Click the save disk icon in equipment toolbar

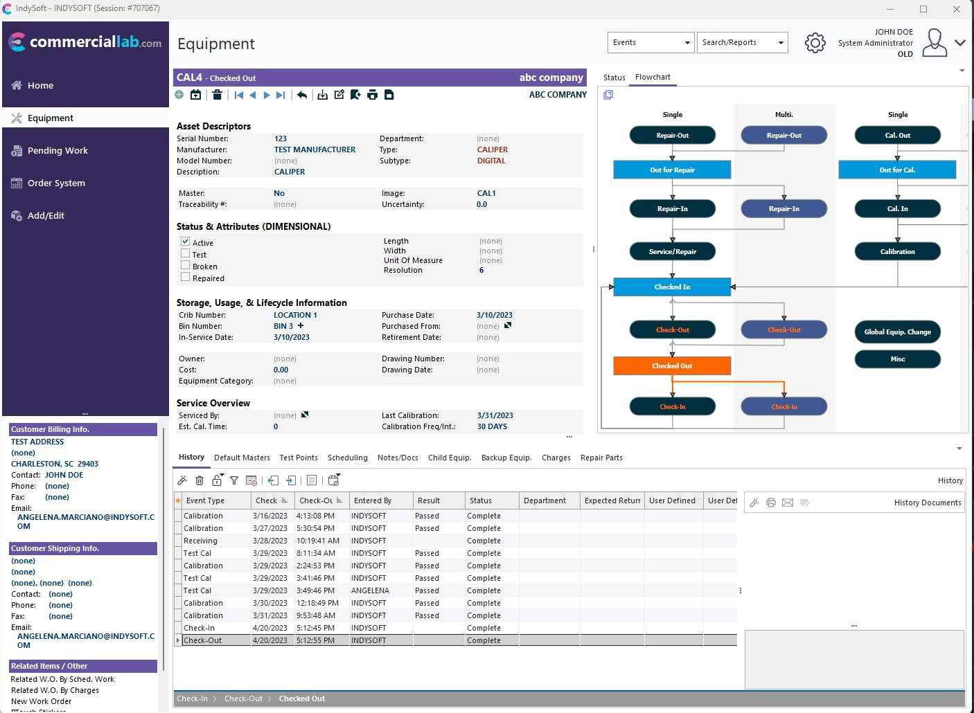coord(389,95)
